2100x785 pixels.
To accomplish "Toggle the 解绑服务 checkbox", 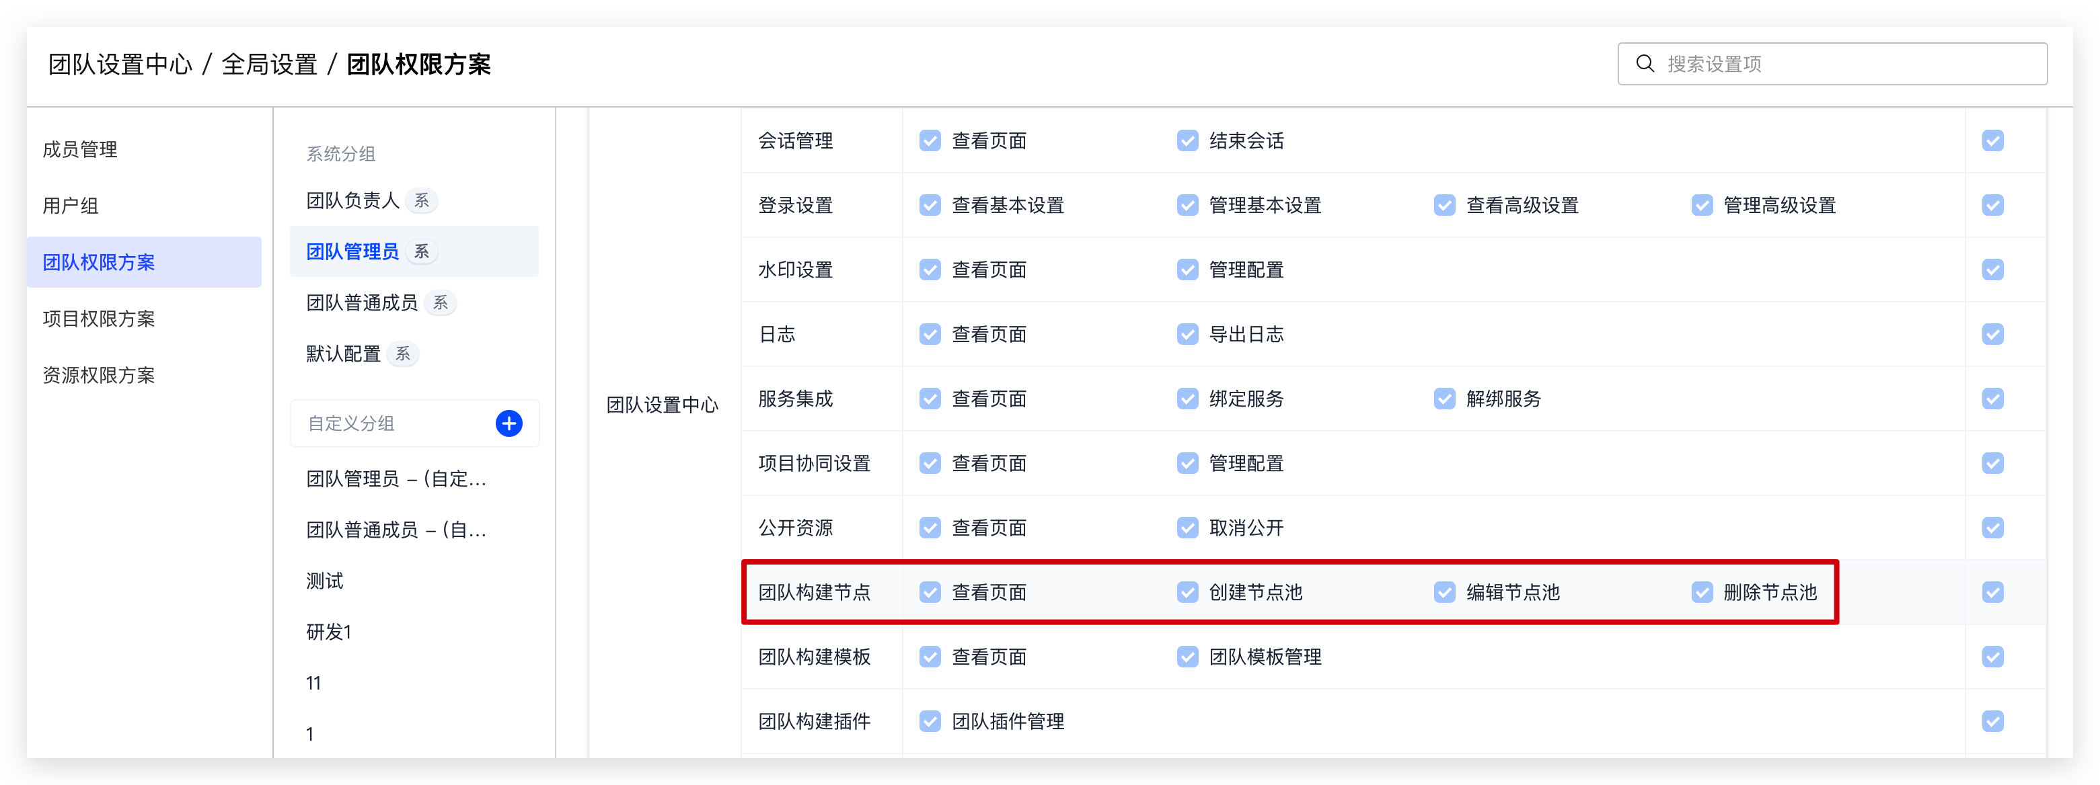I will click(x=1445, y=399).
